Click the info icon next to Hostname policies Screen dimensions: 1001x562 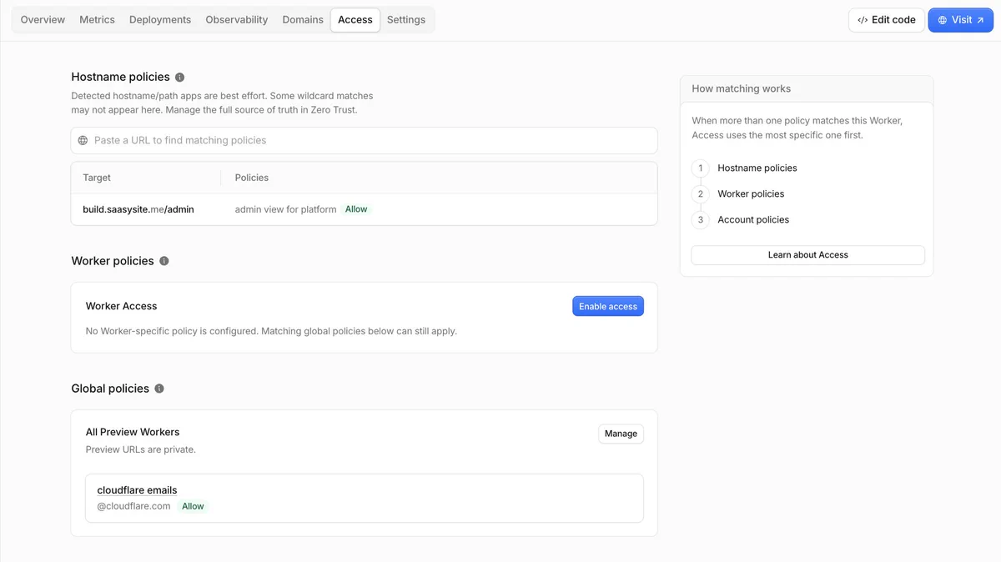[x=179, y=77]
